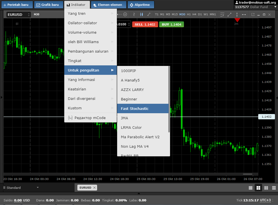Set timeframe to H1
278x205 pixels.
[189, 14]
